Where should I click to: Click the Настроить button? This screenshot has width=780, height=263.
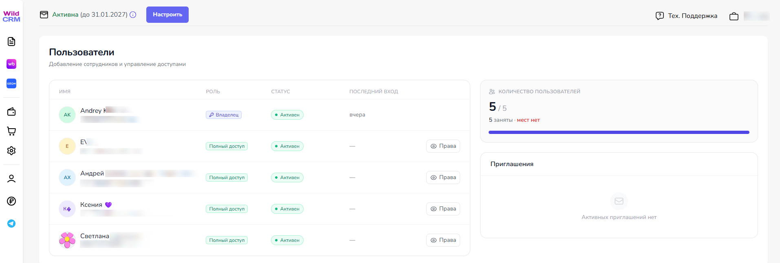[x=167, y=15]
